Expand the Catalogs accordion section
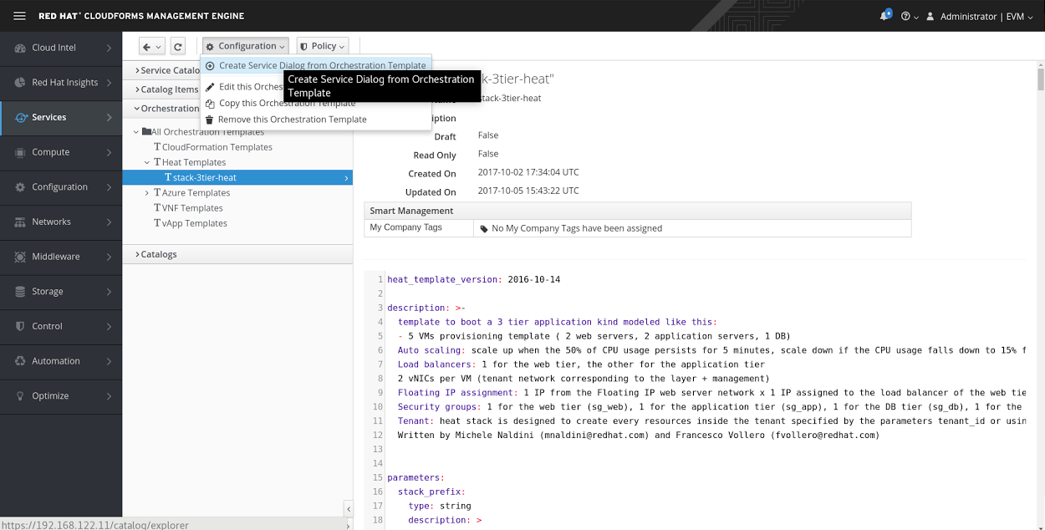1045x530 pixels. click(159, 254)
